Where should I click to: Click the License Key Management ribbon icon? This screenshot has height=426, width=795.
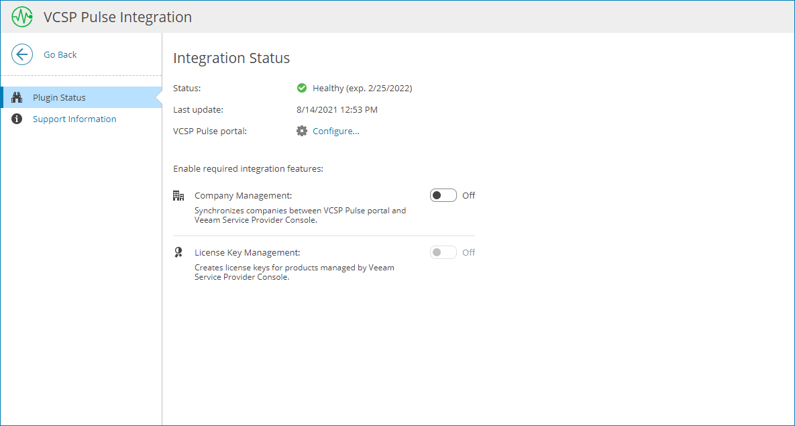178,252
